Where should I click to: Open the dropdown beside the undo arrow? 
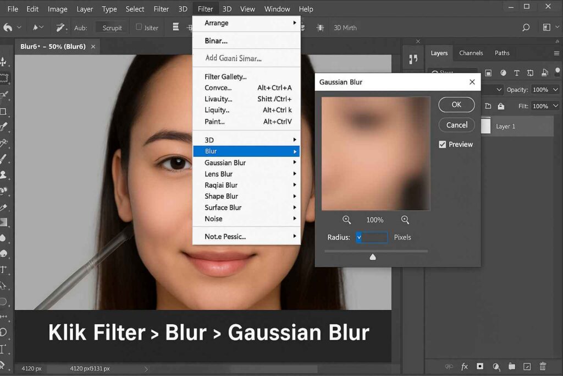pyautogui.click(x=19, y=28)
